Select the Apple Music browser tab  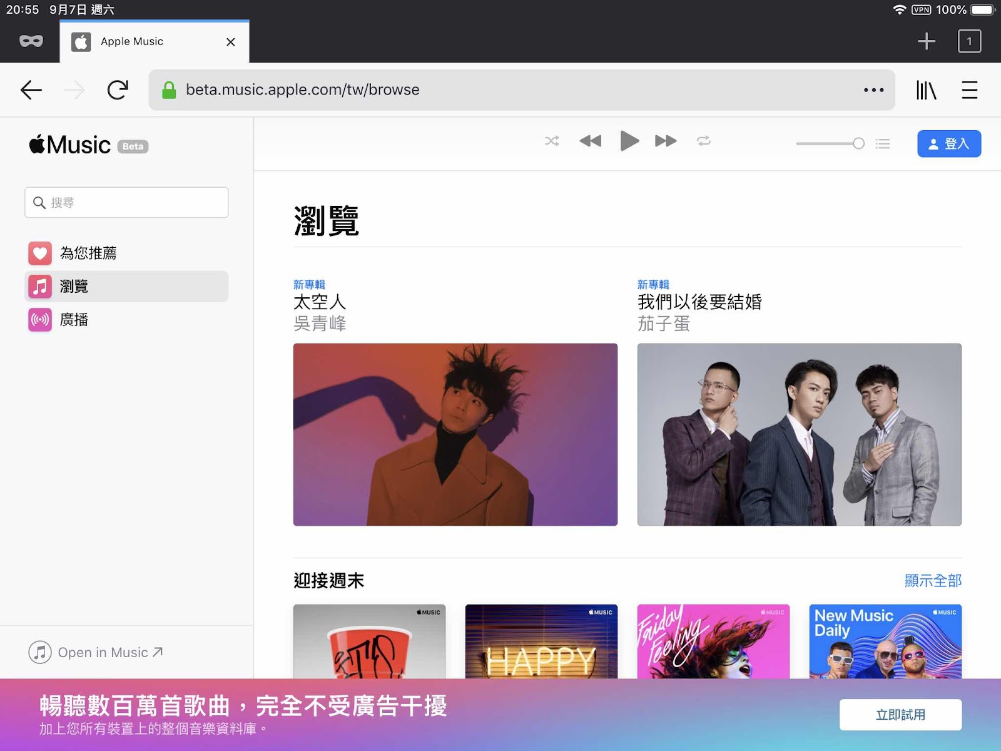154,41
